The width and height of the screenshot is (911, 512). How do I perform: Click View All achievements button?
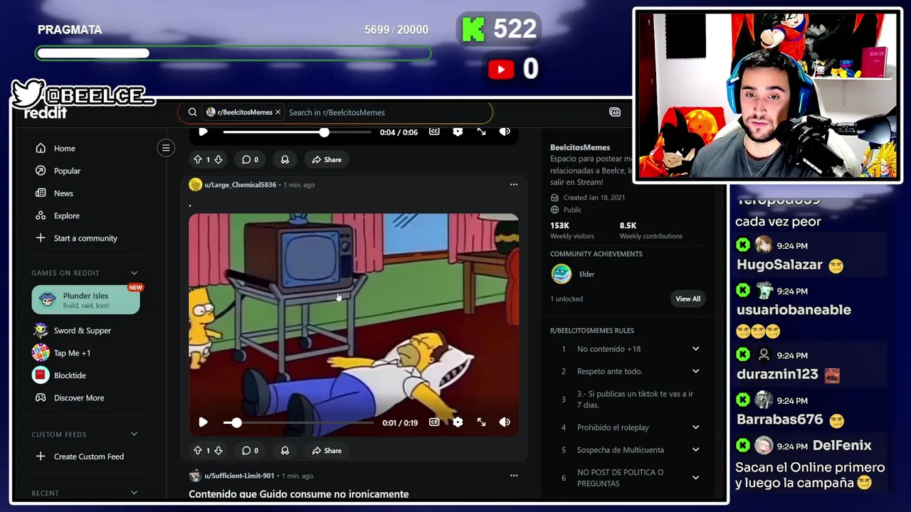coord(688,299)
